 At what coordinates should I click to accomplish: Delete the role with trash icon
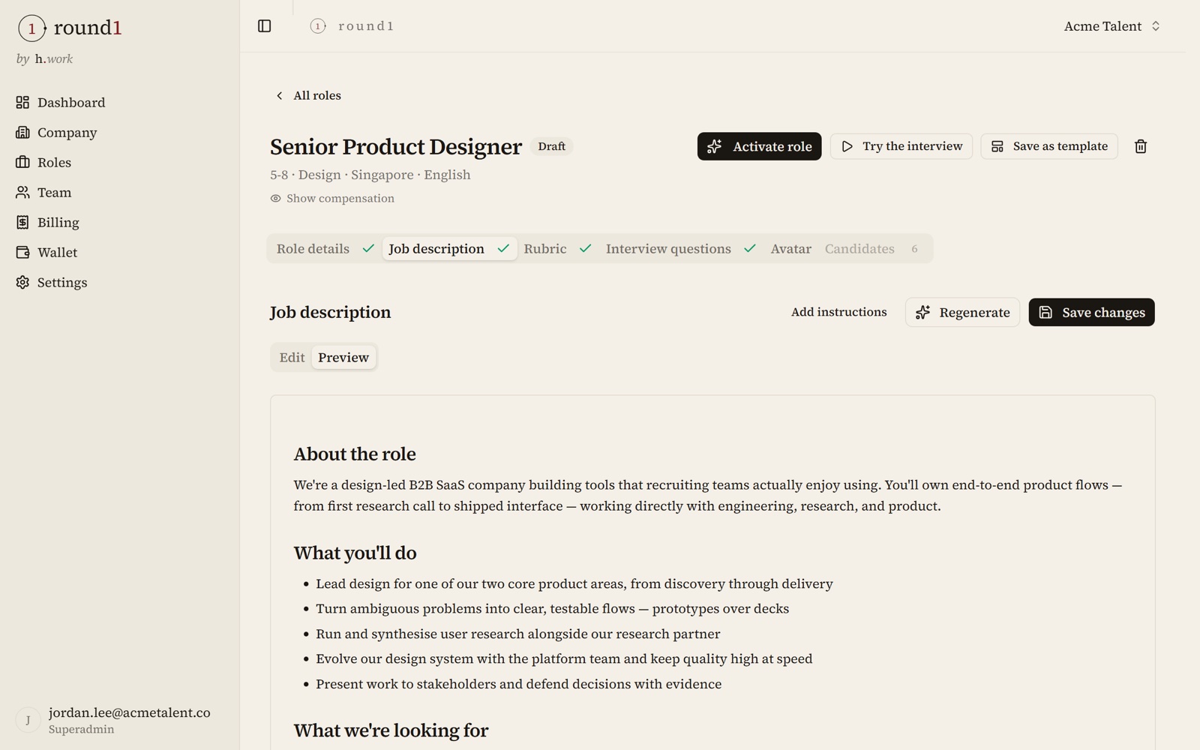point(1140,146)
